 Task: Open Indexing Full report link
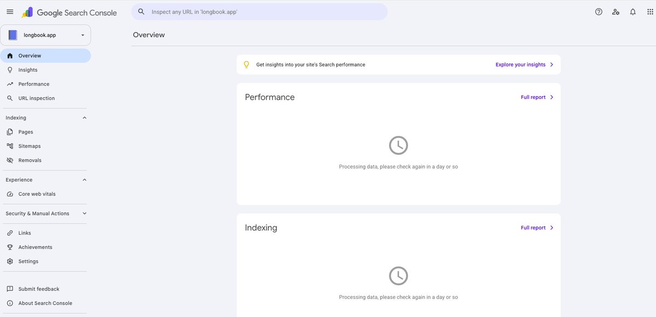pyautogui.click(x=533, y=228)
